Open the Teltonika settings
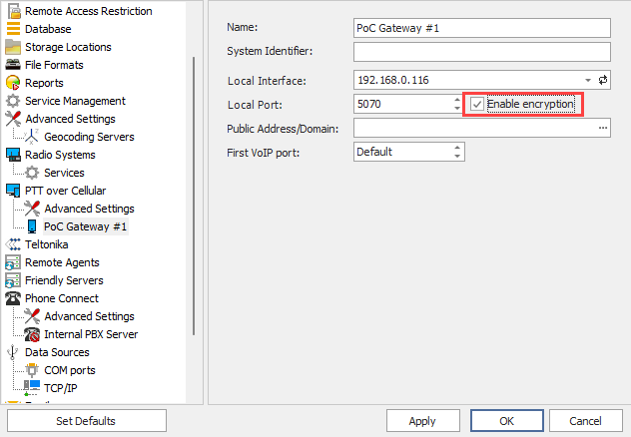This screenshot has width=631, height=437. 46,244
